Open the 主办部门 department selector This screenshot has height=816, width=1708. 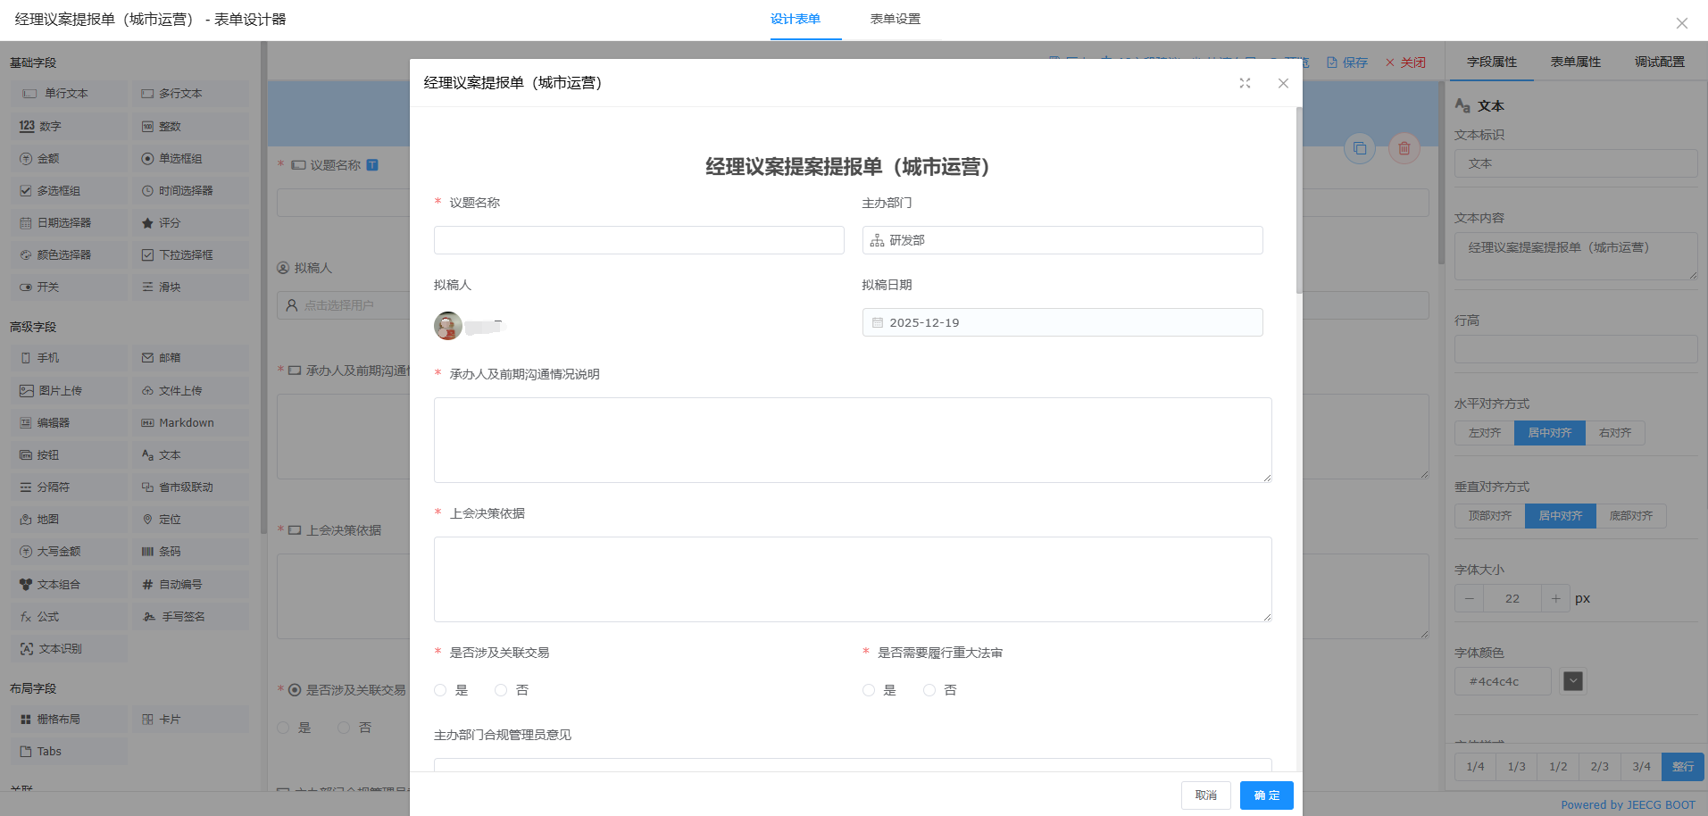[1062, 240]
